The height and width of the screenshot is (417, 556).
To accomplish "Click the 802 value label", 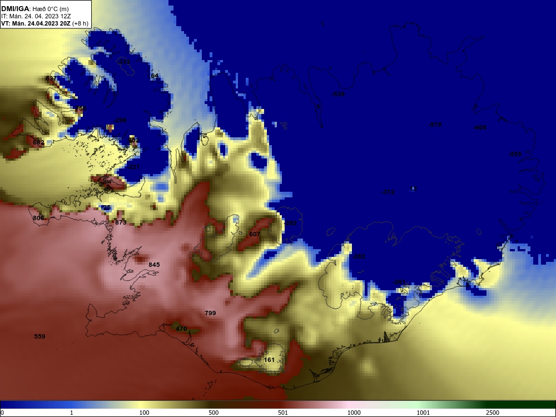I will coord(133,141).
